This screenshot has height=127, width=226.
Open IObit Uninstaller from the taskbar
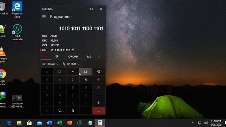80,123
